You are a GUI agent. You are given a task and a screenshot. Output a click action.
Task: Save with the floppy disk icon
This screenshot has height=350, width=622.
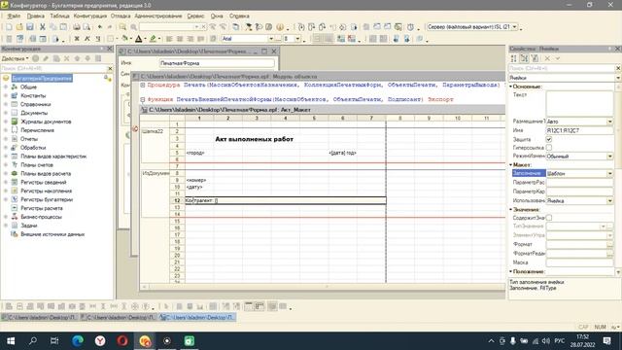coord(30,27)
